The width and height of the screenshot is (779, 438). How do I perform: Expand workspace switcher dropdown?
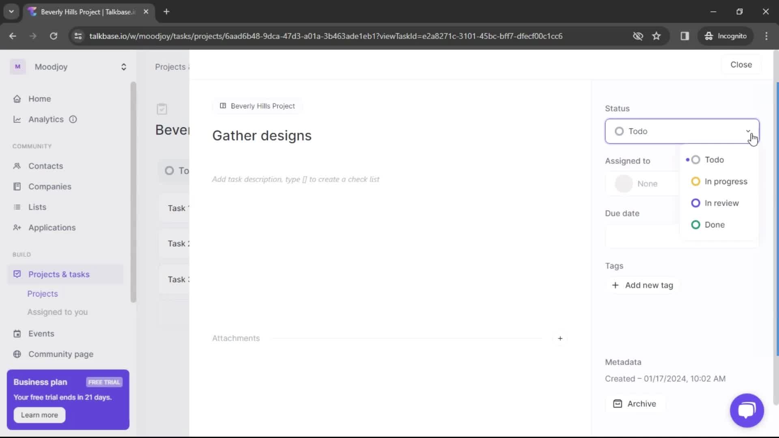pyautogui.click(x=124, y=67)
